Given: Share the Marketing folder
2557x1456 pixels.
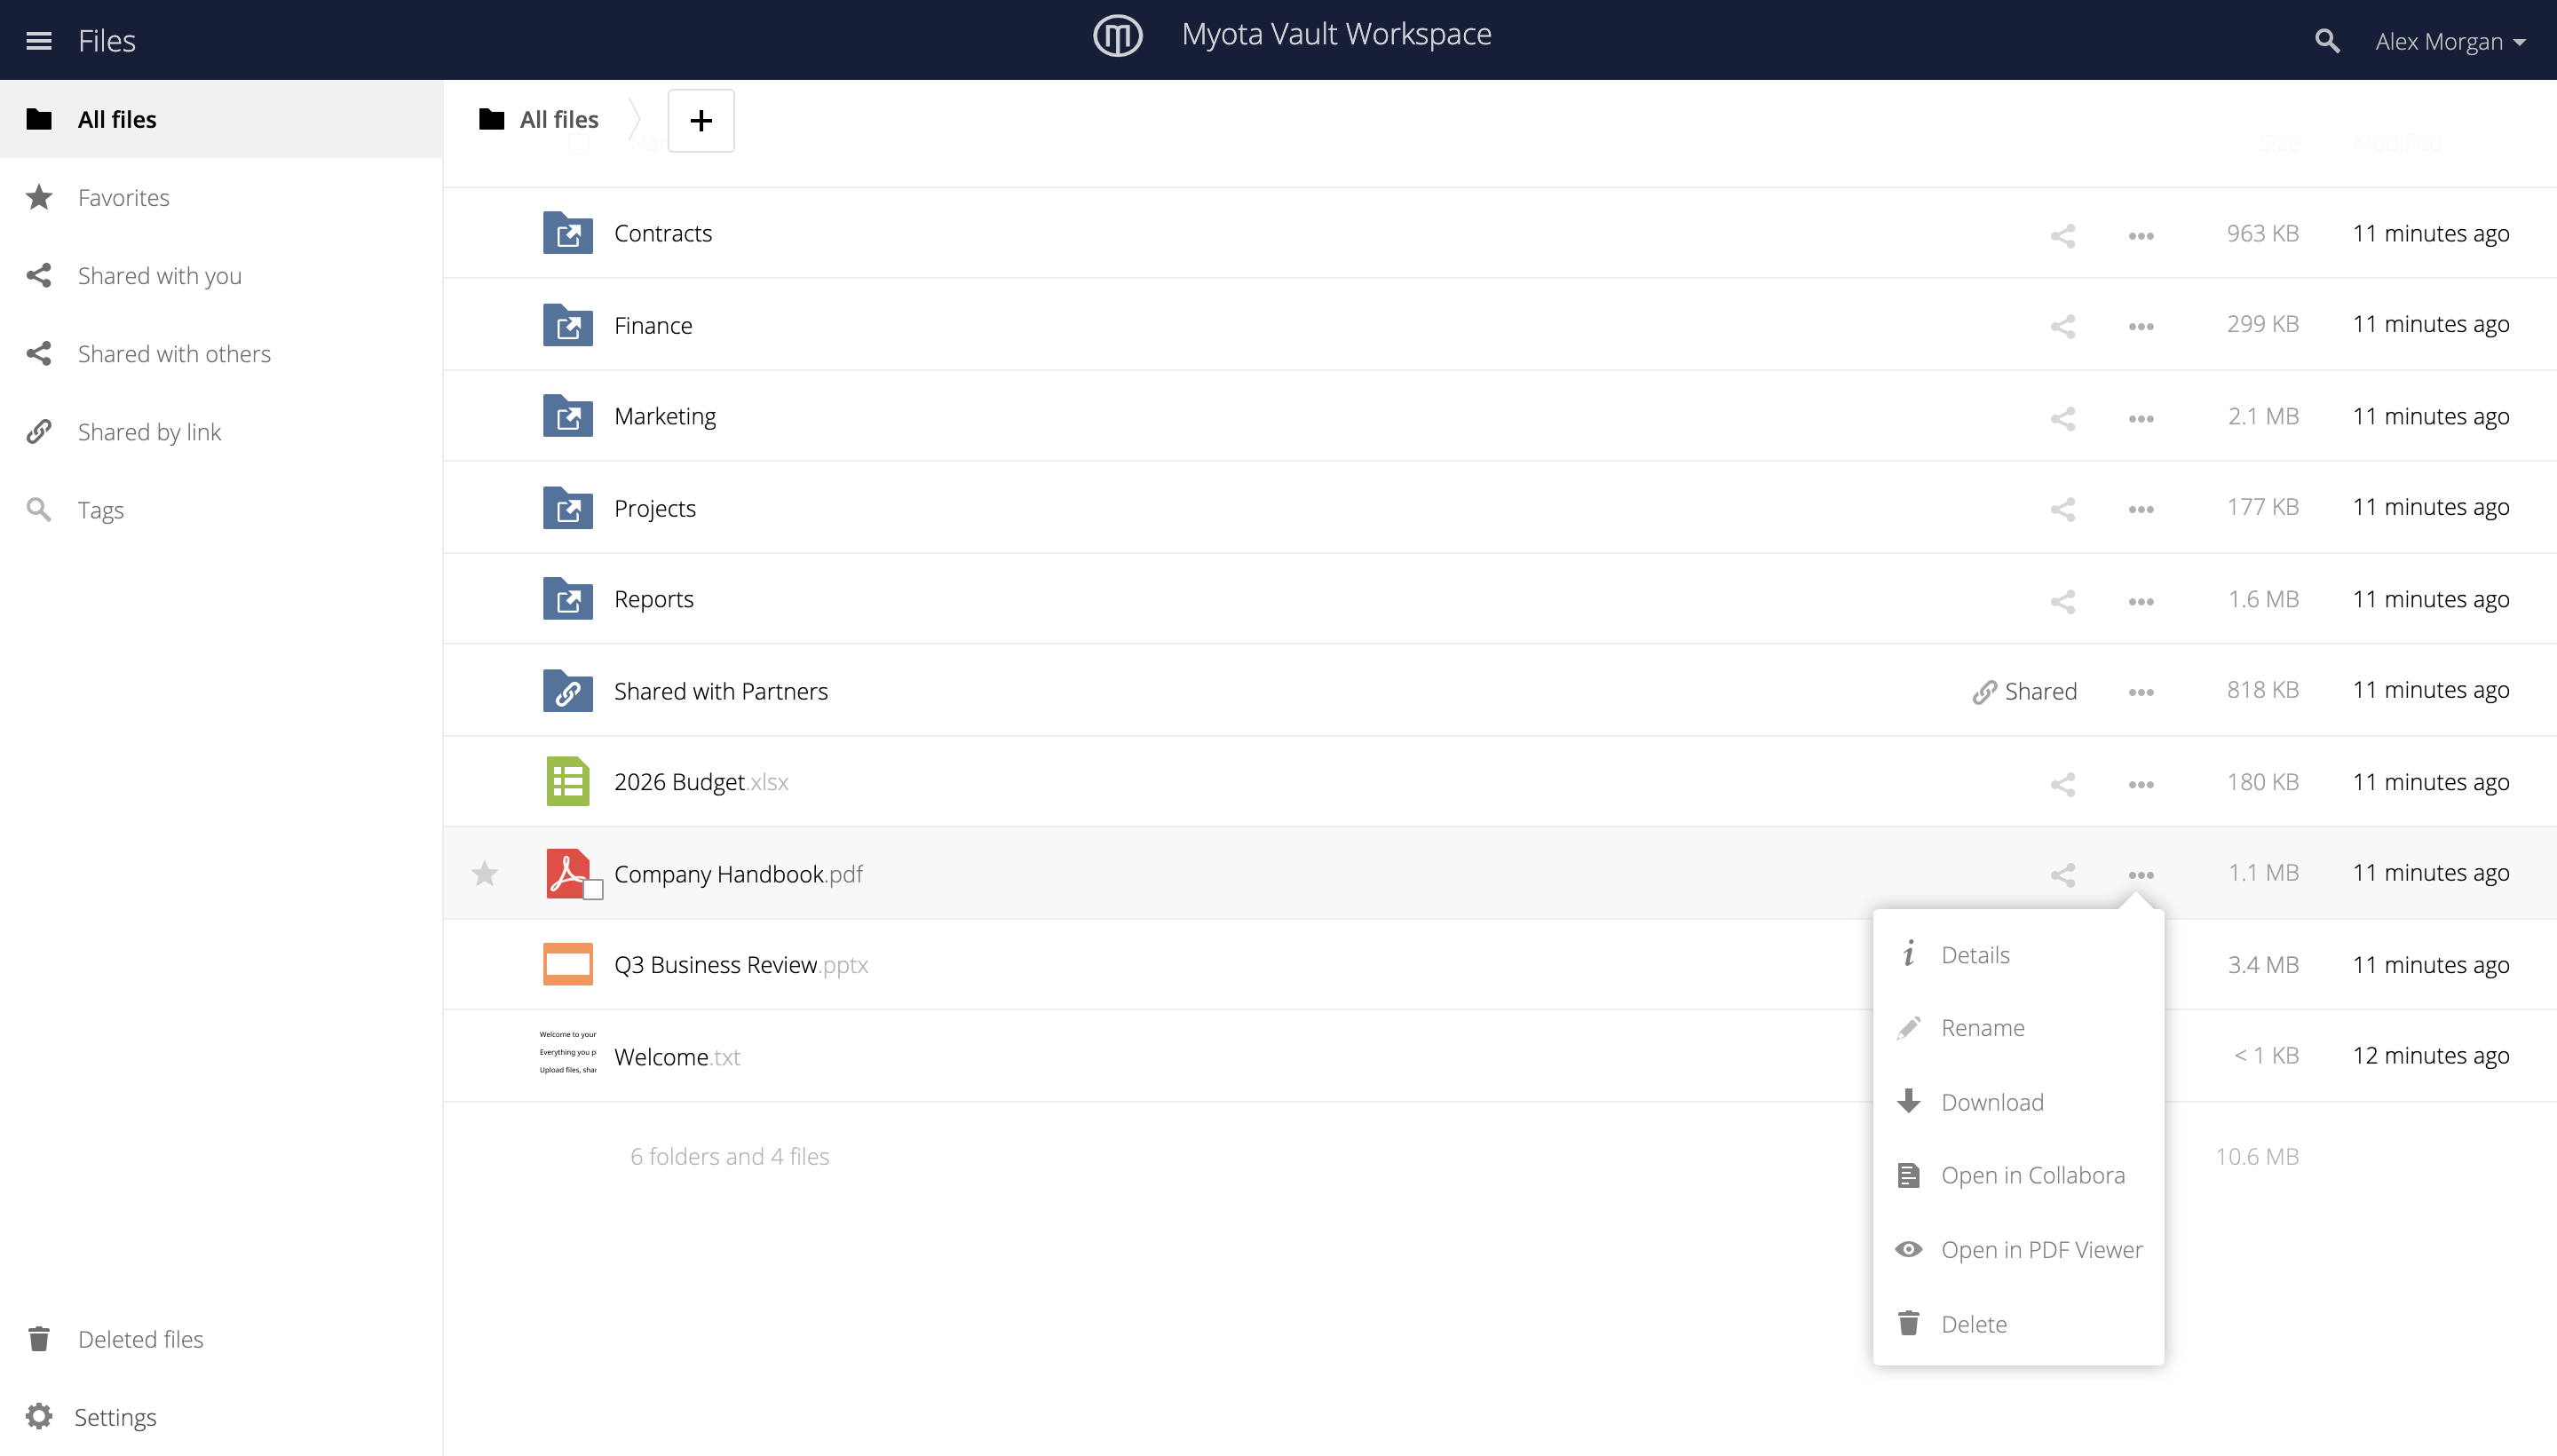Looking at the screenshot, I should [x=2062, y=418].
